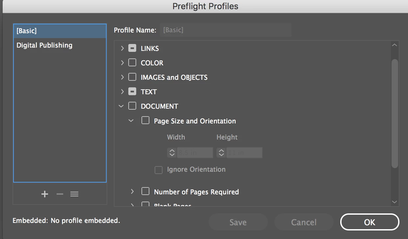The height and width of the screenshot is (239, 408).
Task: Expand the Number of Pages Required section
Action: (x=132, y=191)
